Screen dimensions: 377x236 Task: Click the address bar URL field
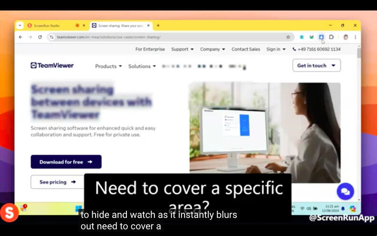(x=166, y=37)
